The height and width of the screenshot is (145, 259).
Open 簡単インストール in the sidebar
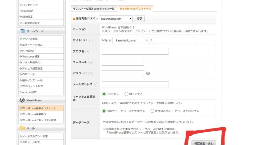(x=41, y=80)
